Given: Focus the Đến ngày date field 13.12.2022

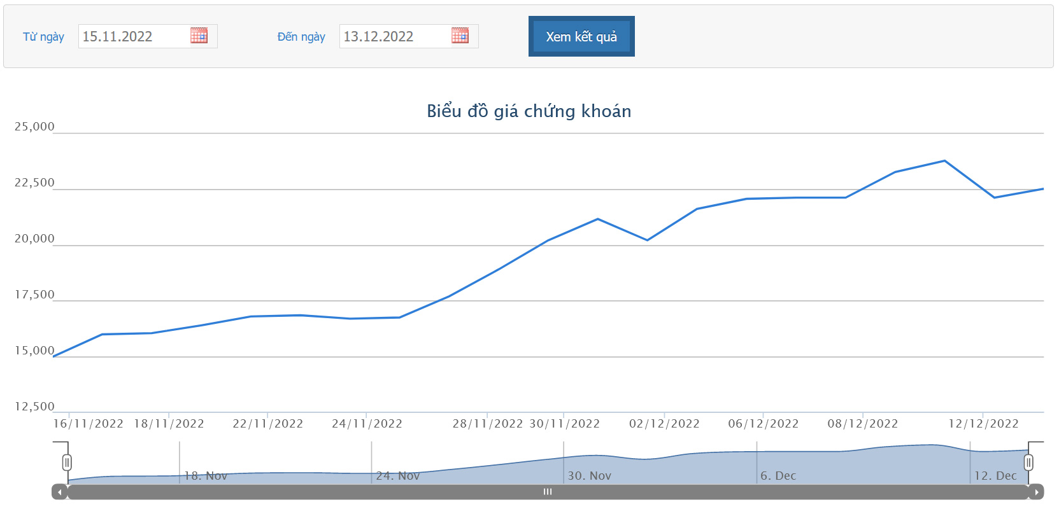Looking at the screenshot, I should pos(395,36).
